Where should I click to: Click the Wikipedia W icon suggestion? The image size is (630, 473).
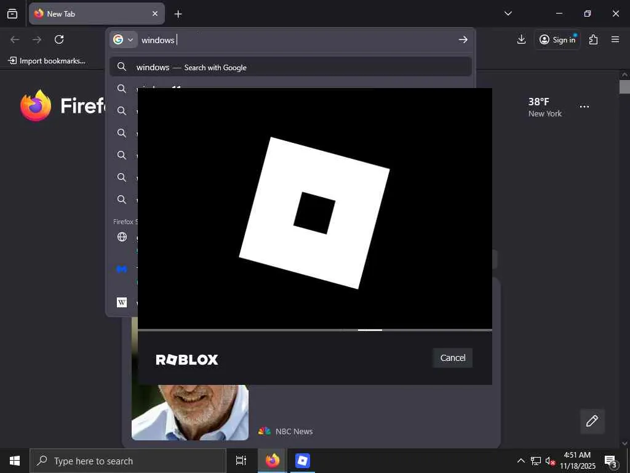122,302
